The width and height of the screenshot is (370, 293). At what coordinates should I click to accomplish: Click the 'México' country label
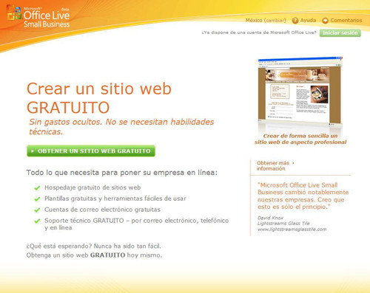[255, 21]
